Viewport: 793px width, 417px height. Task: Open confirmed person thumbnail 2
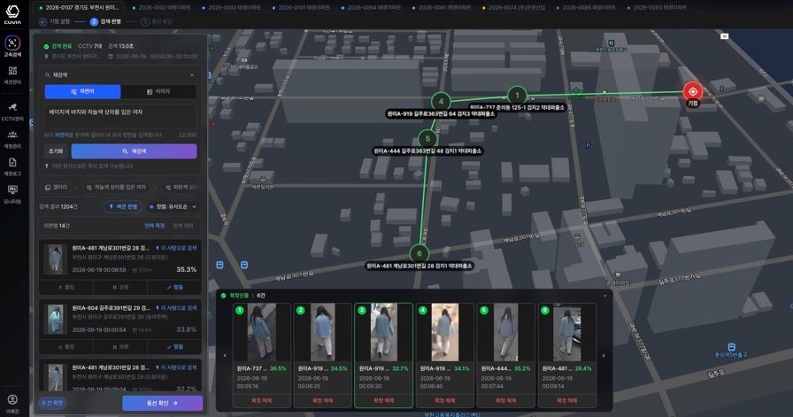tap(322, 332)
